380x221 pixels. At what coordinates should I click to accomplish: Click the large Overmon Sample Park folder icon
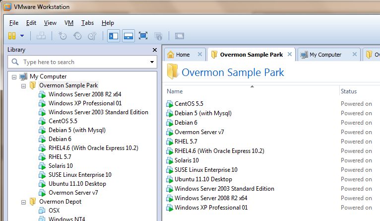[x=173, y=72]
